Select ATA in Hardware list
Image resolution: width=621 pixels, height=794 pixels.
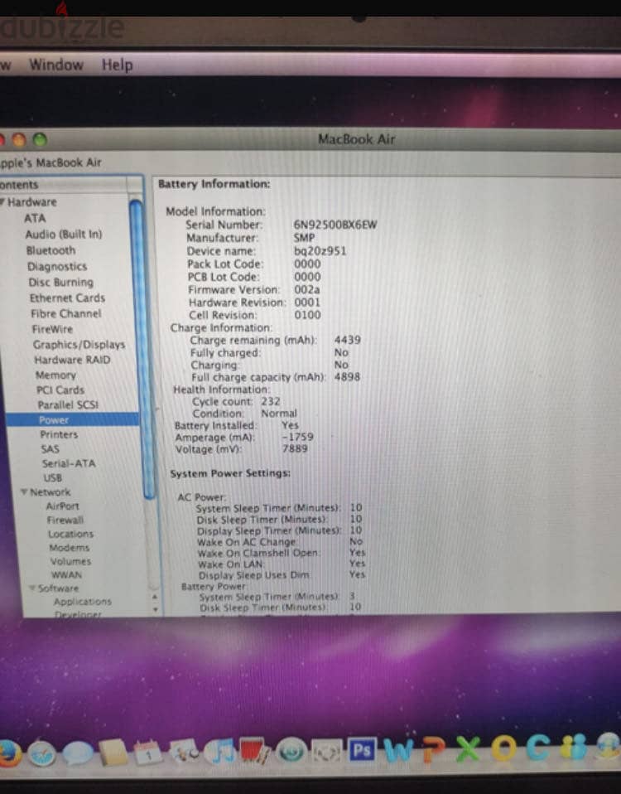tap(35, 218)
